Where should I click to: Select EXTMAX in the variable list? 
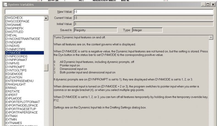[12, 116]
